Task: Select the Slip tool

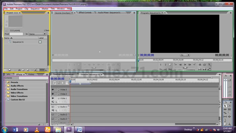Action: tap(225, 116)
